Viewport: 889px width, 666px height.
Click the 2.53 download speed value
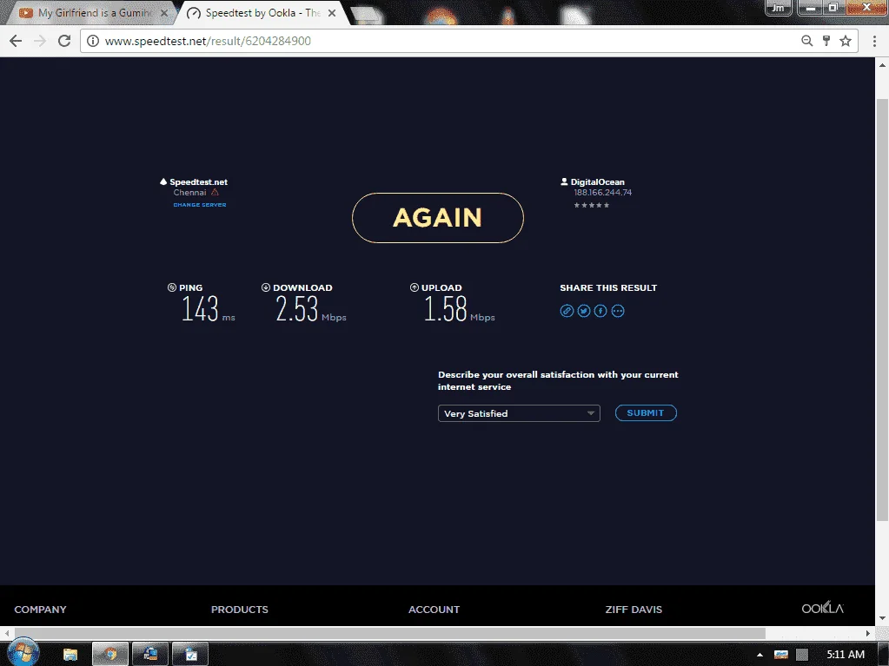(297, 309)
